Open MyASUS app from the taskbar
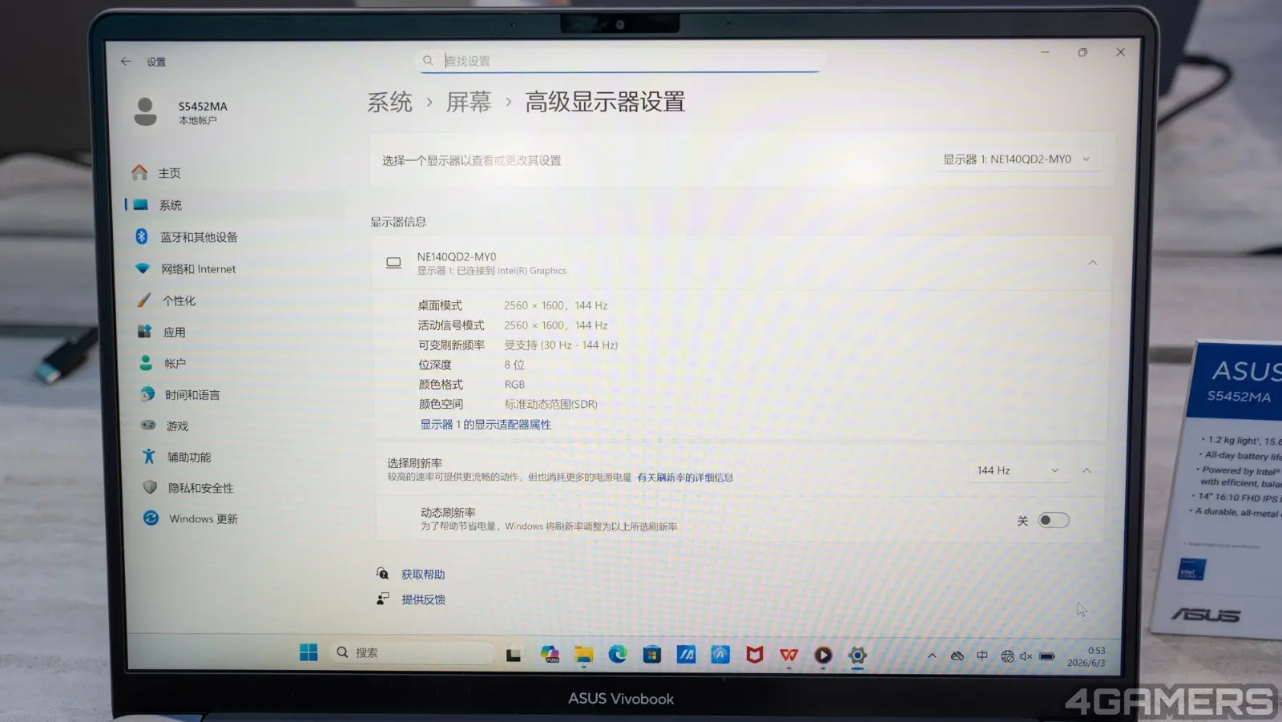Viewport: 1282px width, 722px height. tap(686, 655)
